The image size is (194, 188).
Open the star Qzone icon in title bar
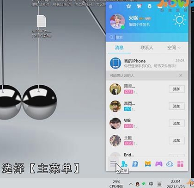pos(128,6)
